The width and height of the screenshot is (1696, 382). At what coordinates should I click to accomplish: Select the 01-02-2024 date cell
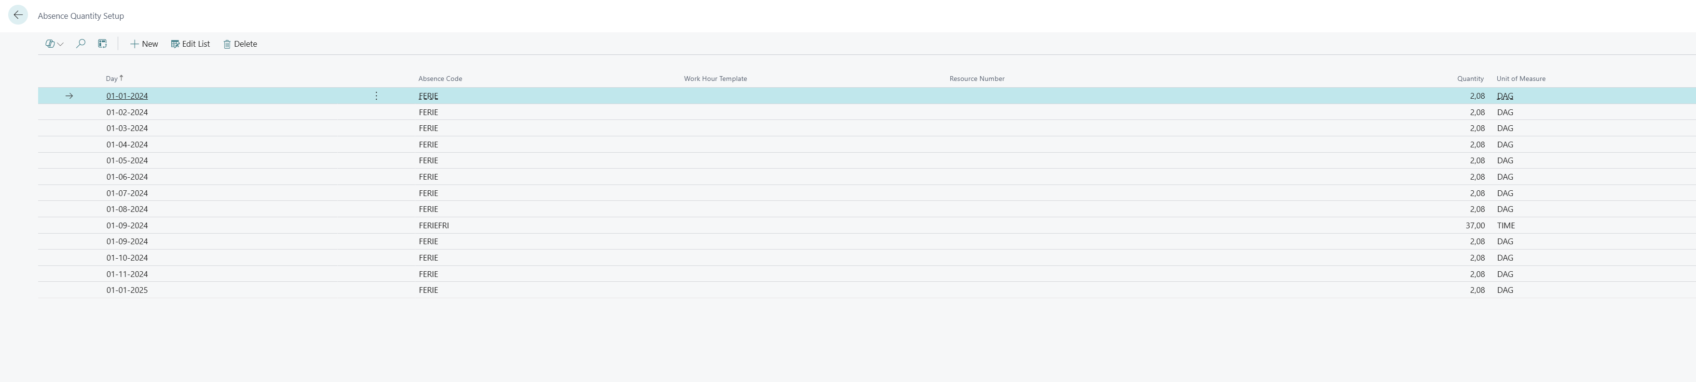[127, 112]
